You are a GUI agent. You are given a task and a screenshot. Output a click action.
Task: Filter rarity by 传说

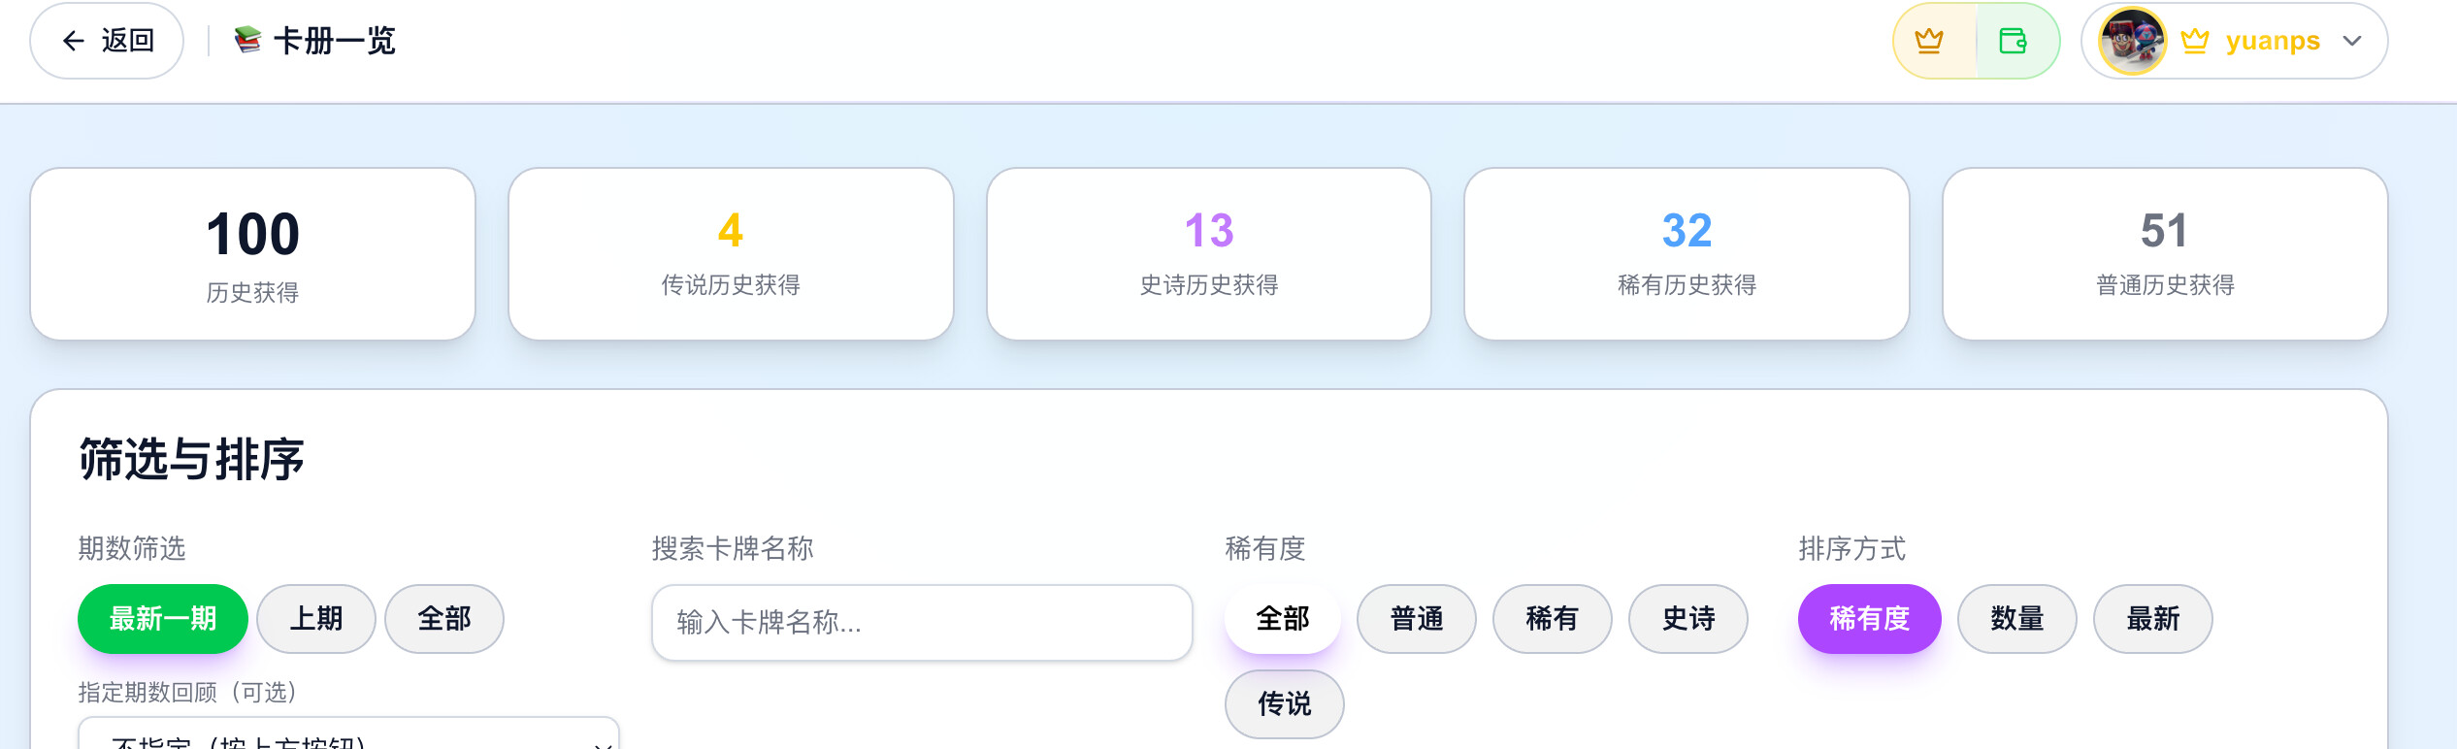click(x=1285, y=704)
